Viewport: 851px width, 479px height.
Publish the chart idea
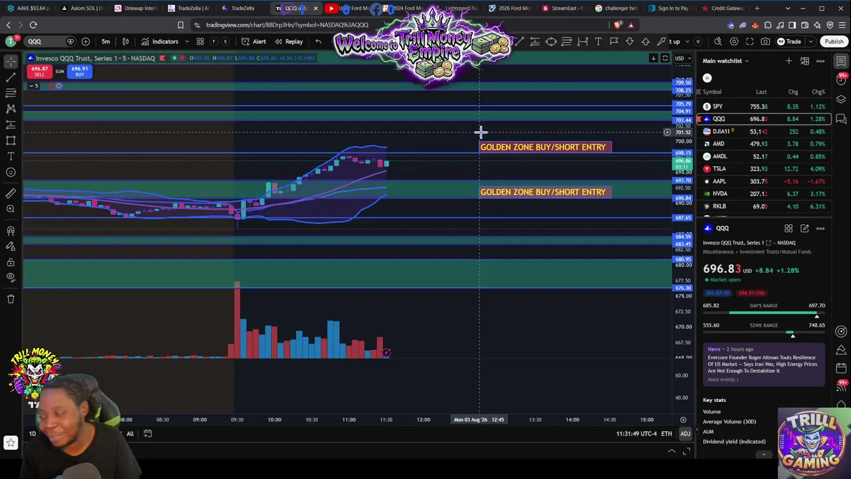[x=834, y=41]
